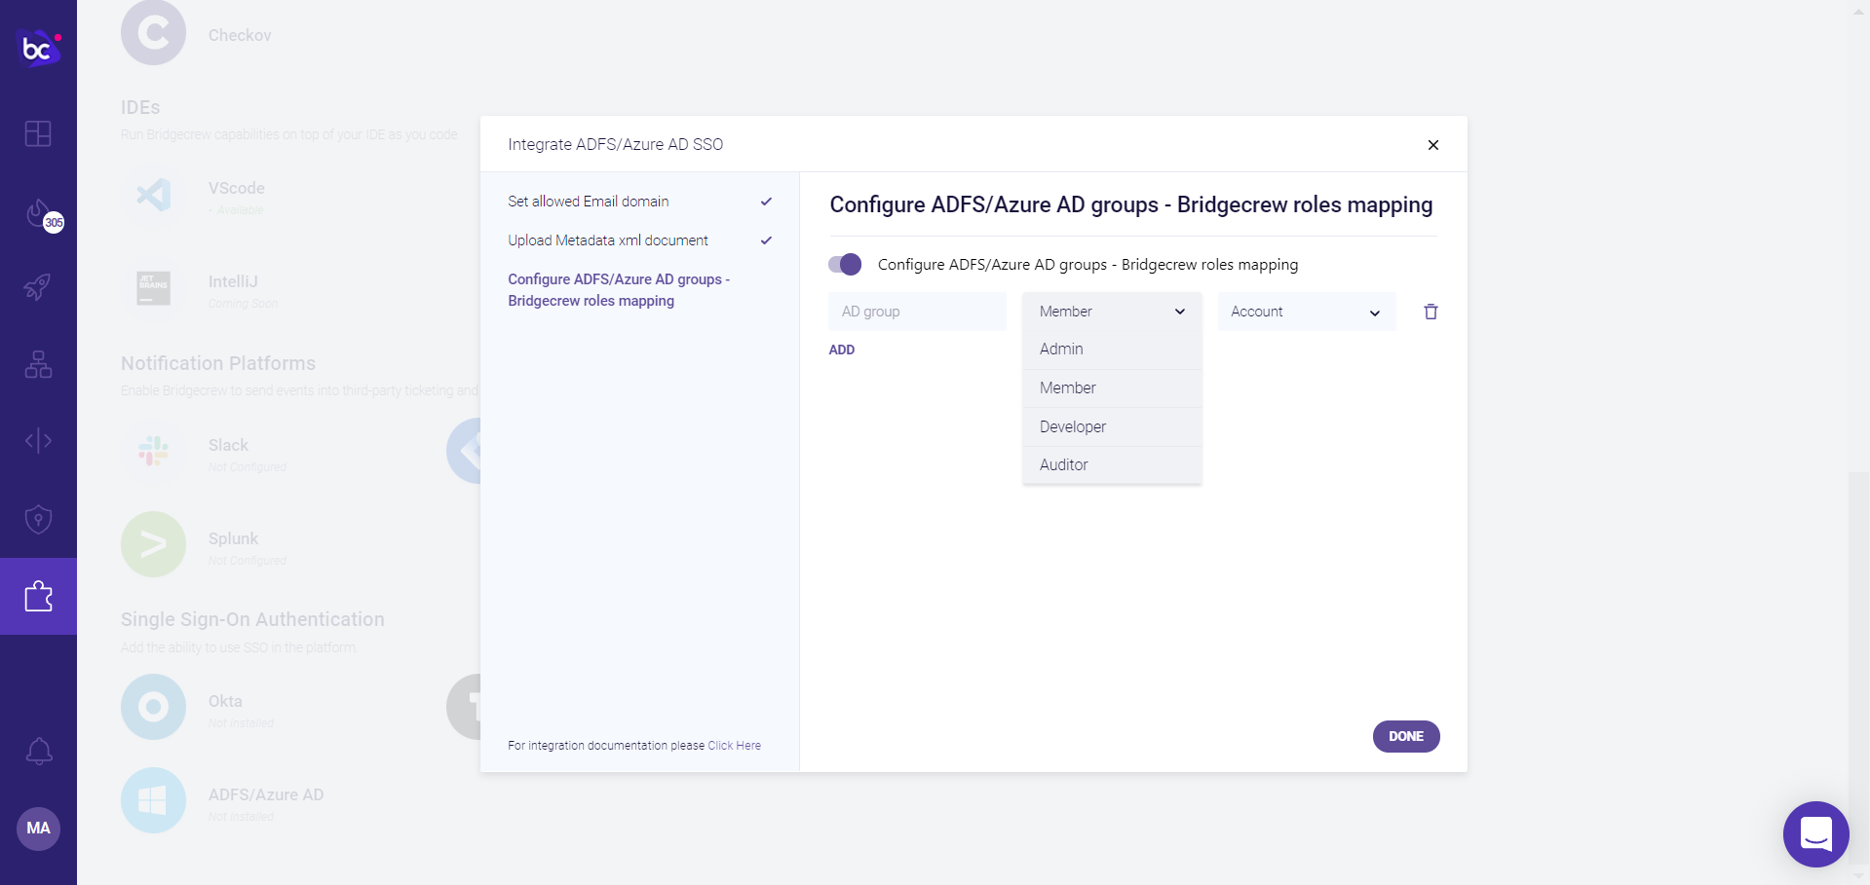This screenshot has height=885, width=1870.
Task: Collapse the Member role dropdown
Action: click(1112, 312)
